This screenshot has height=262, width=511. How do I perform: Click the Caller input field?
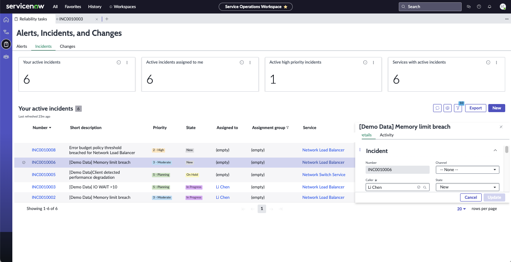point(397,187)
